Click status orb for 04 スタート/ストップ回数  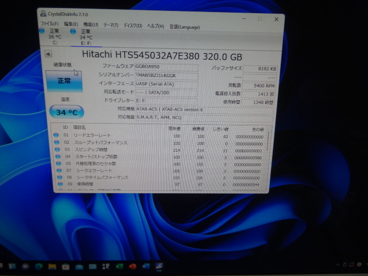58,156
